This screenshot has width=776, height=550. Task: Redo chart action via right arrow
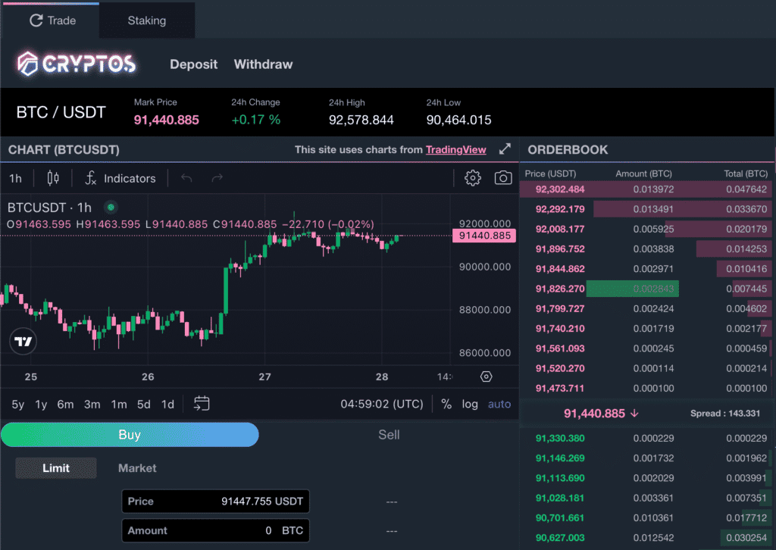click(x=217, y=178)
